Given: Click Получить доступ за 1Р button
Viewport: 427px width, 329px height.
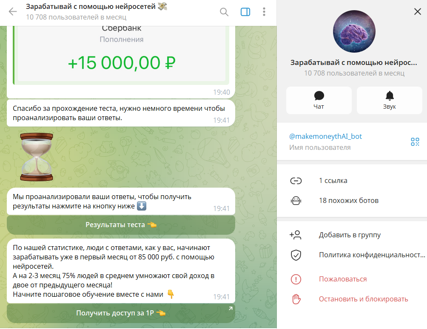Looking at the screenshot, I should (121, 313).
